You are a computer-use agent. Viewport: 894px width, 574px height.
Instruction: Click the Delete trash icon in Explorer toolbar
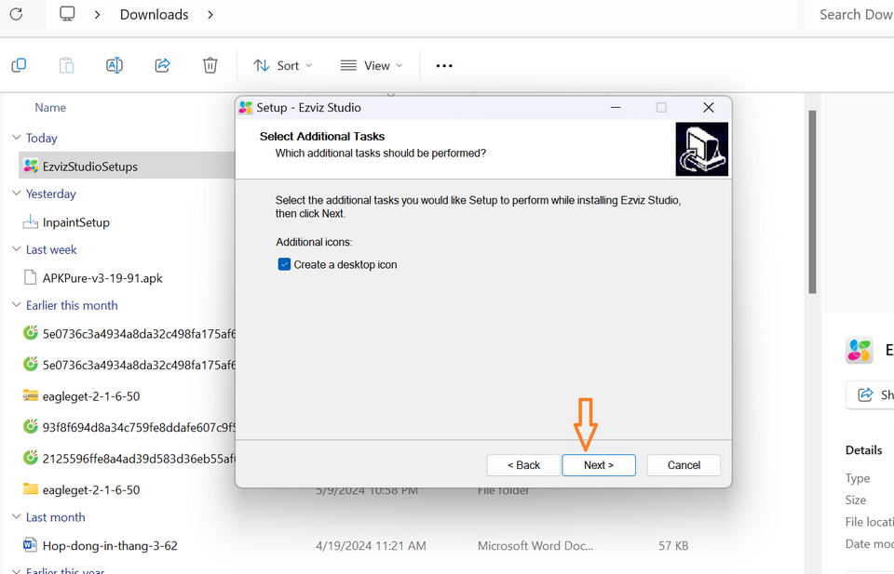(x=210, y=65)
